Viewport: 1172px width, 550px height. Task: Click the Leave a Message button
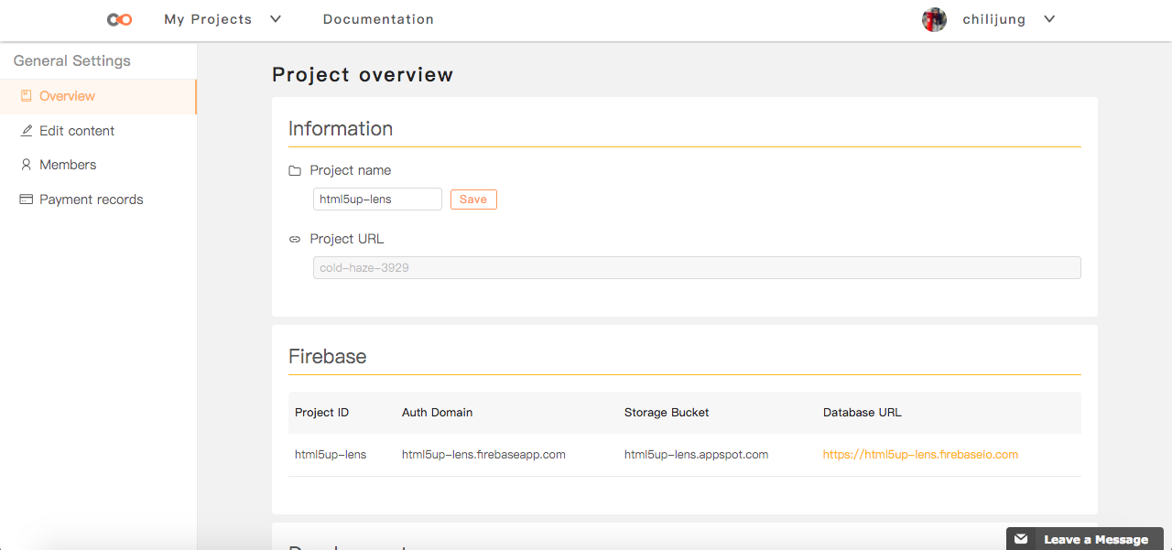pyautogui.click(x=1095, y=539)
